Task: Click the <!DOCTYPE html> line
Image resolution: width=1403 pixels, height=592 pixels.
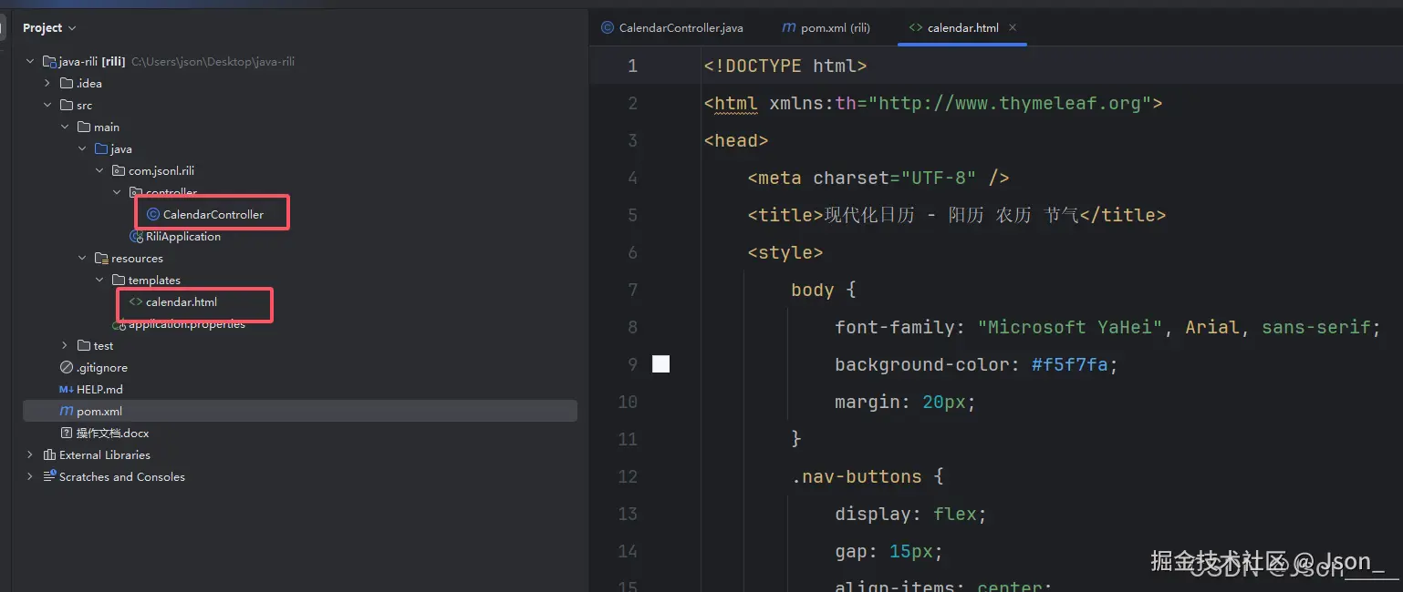Action: point(785,66)
